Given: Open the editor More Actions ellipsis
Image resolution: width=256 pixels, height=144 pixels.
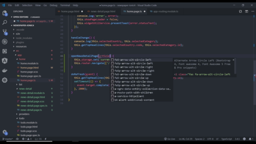Looking at the screenshot, I should [x=253, y=12].
